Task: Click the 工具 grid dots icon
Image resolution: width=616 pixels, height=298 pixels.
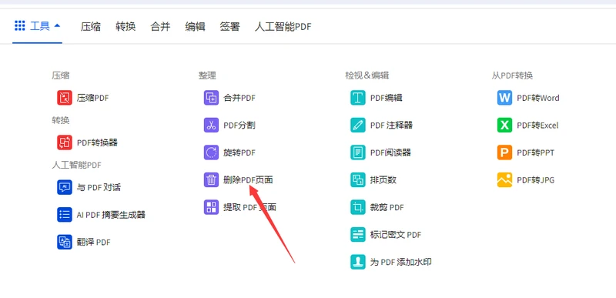Action: point(20,26)
